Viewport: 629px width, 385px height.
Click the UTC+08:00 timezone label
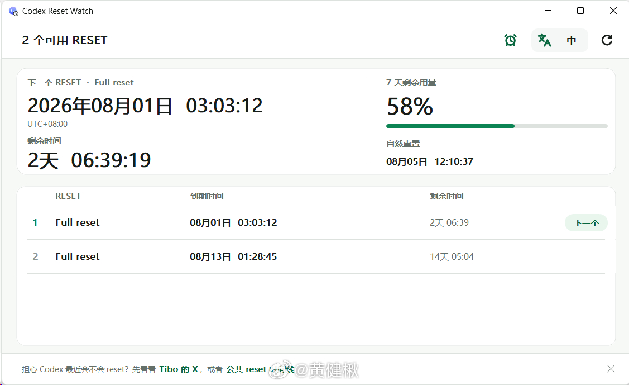coord(47,124)
